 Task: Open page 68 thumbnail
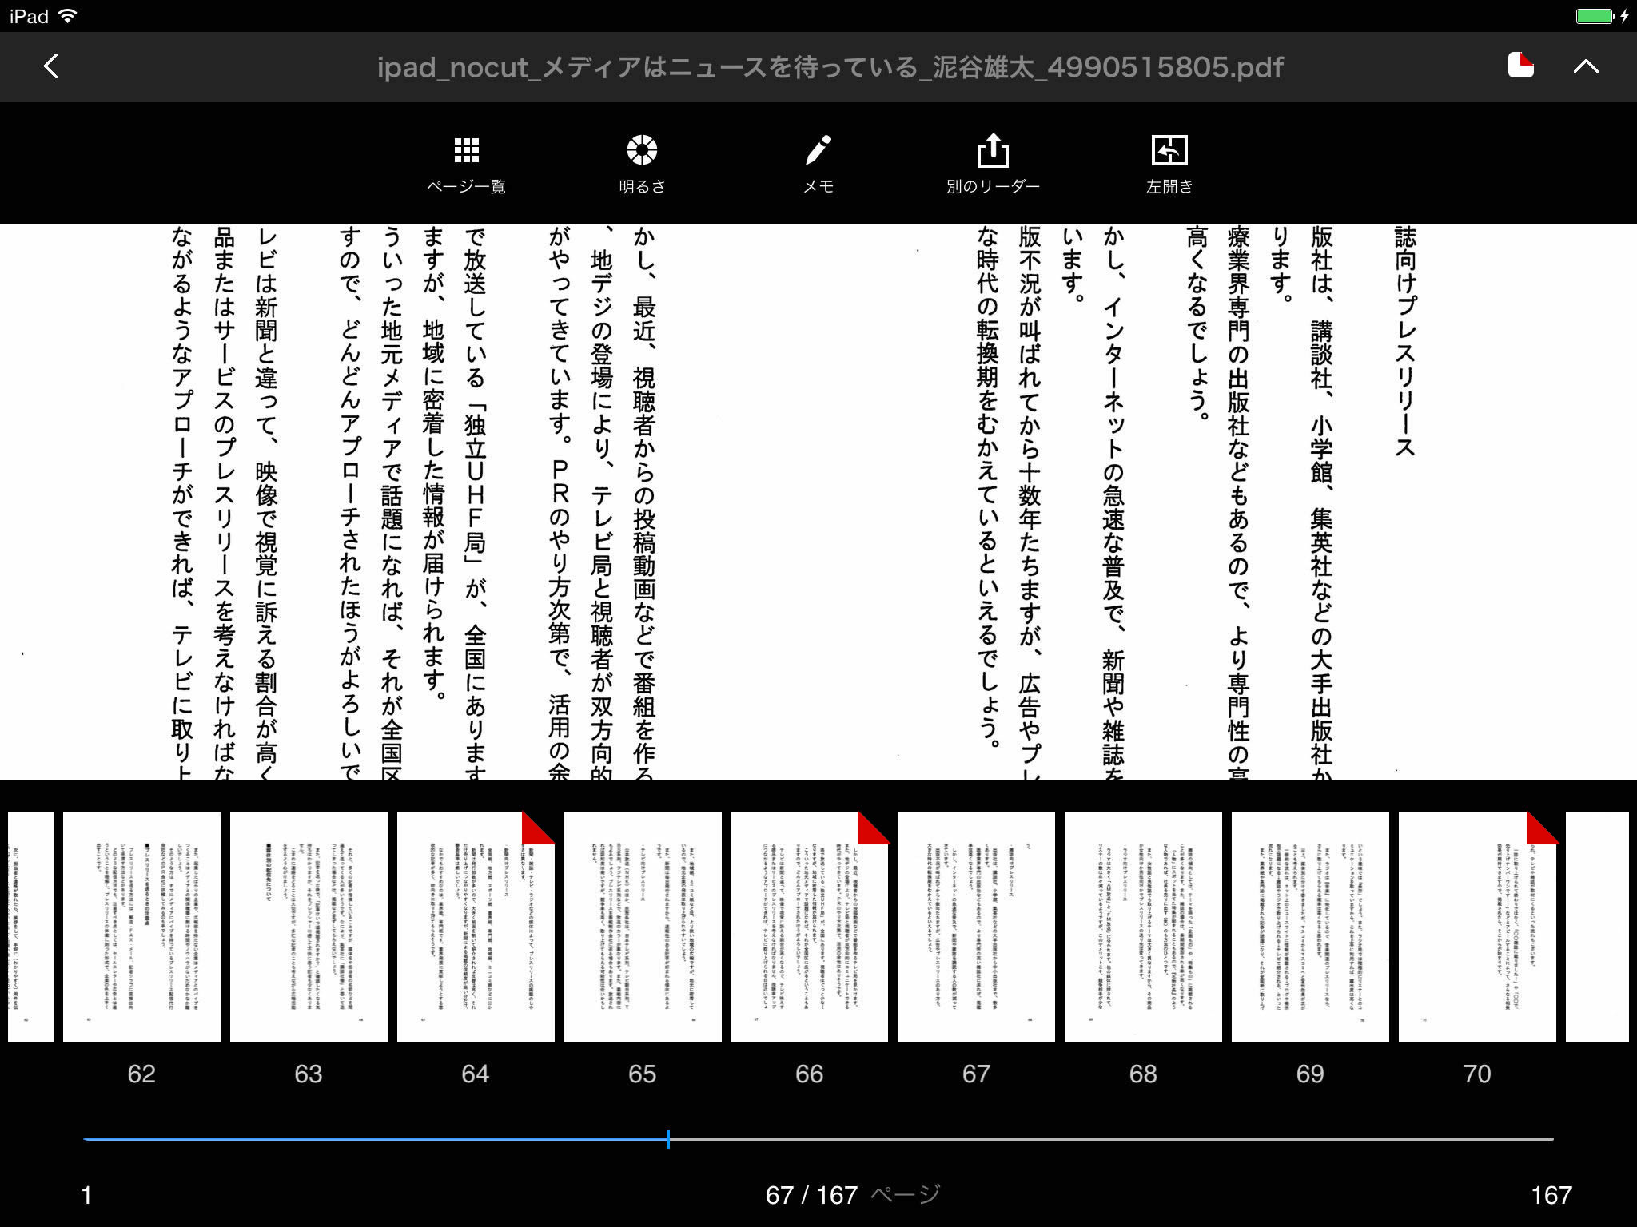click(1143, 927)
